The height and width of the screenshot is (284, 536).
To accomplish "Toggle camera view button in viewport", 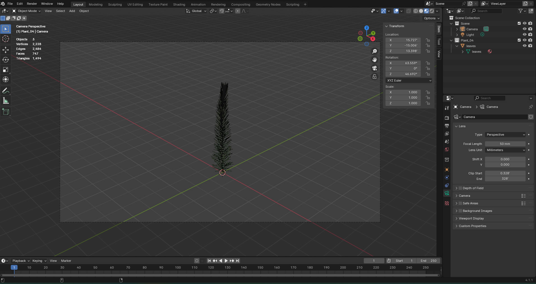I will [374, 68].
